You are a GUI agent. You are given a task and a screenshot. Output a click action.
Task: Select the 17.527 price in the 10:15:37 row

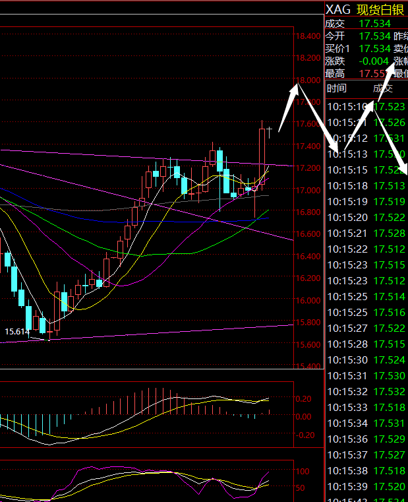pos(389,455)
